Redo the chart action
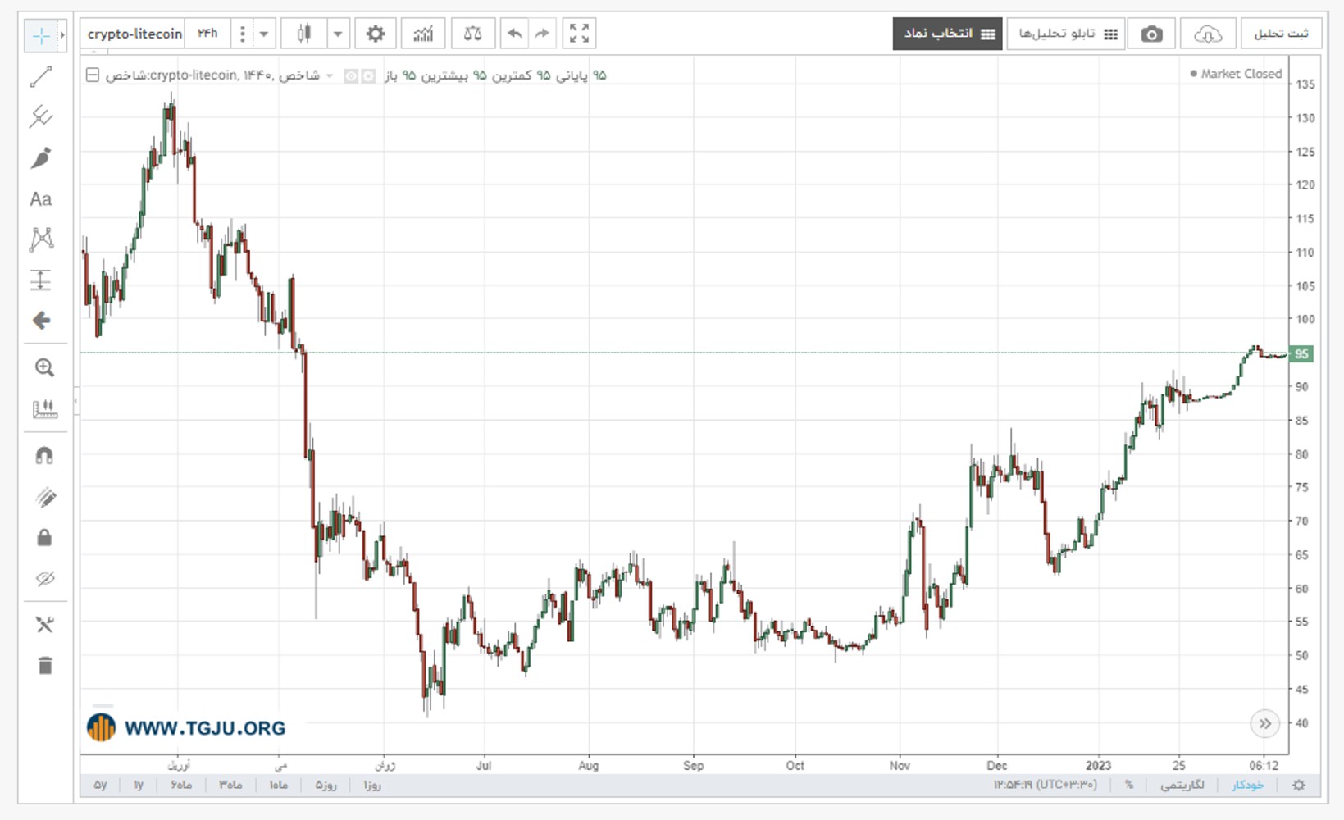Viewport: 1344px width, 820px height. pos(541,34)
